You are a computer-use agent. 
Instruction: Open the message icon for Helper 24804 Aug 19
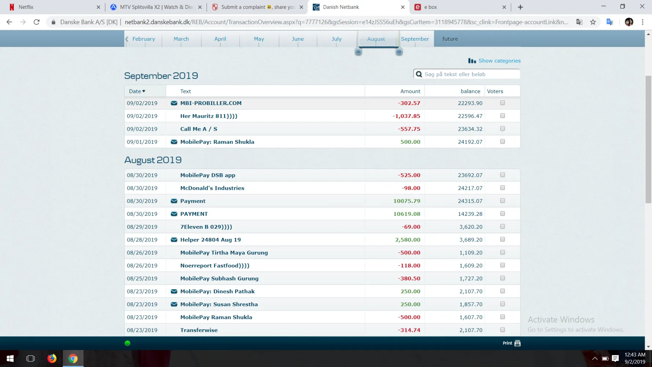(x=174, y=240)
